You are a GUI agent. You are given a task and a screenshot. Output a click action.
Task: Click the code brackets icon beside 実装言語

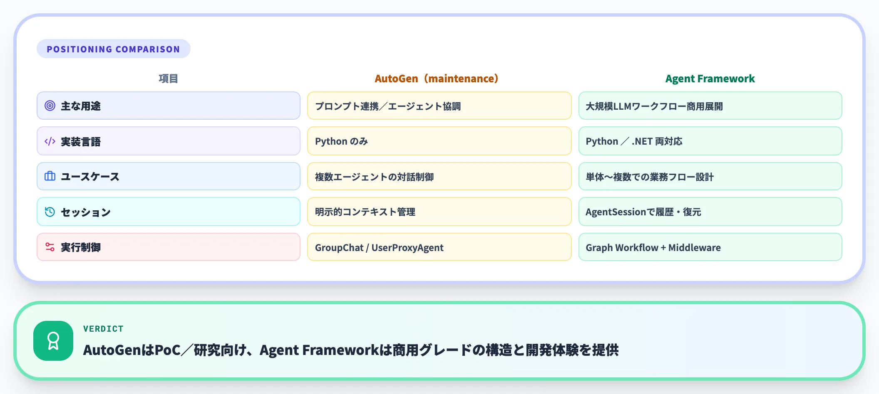tap(50, 141)
